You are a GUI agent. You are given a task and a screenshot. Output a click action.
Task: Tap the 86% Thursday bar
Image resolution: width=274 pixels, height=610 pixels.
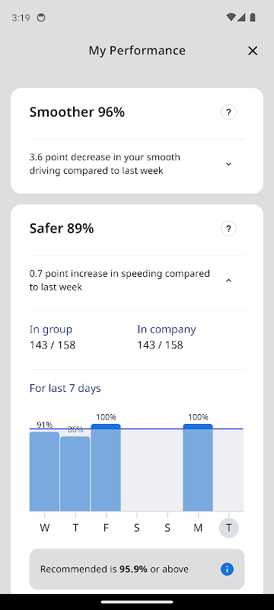[x=75, y=474]
